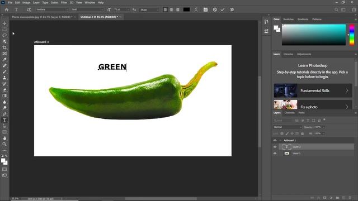Select the Spot Healing Brush tool
The width and height of the screenshot is (358, 201).
point(4,66)
